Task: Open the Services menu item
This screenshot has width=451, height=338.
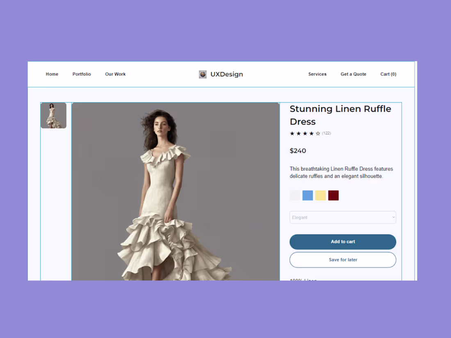Action: tap(317, 74)
